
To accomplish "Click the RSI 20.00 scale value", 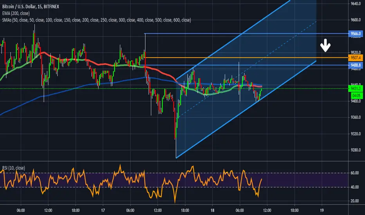I will pos(354,201).
